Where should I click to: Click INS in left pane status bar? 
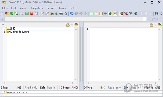19,88
